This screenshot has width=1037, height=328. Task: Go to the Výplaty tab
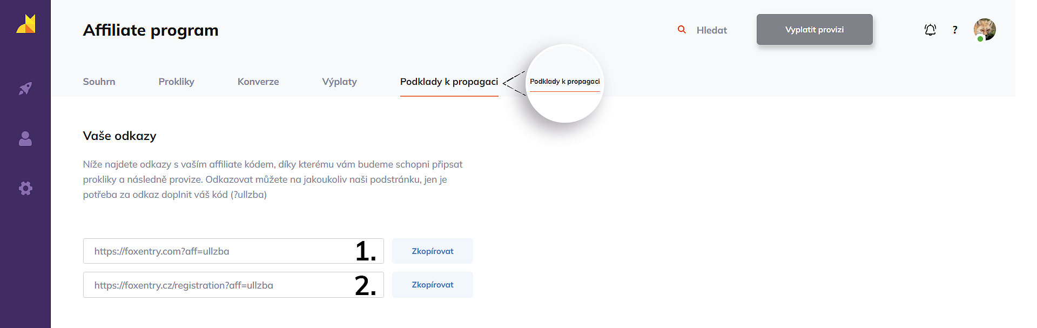(x=339, y=82)
